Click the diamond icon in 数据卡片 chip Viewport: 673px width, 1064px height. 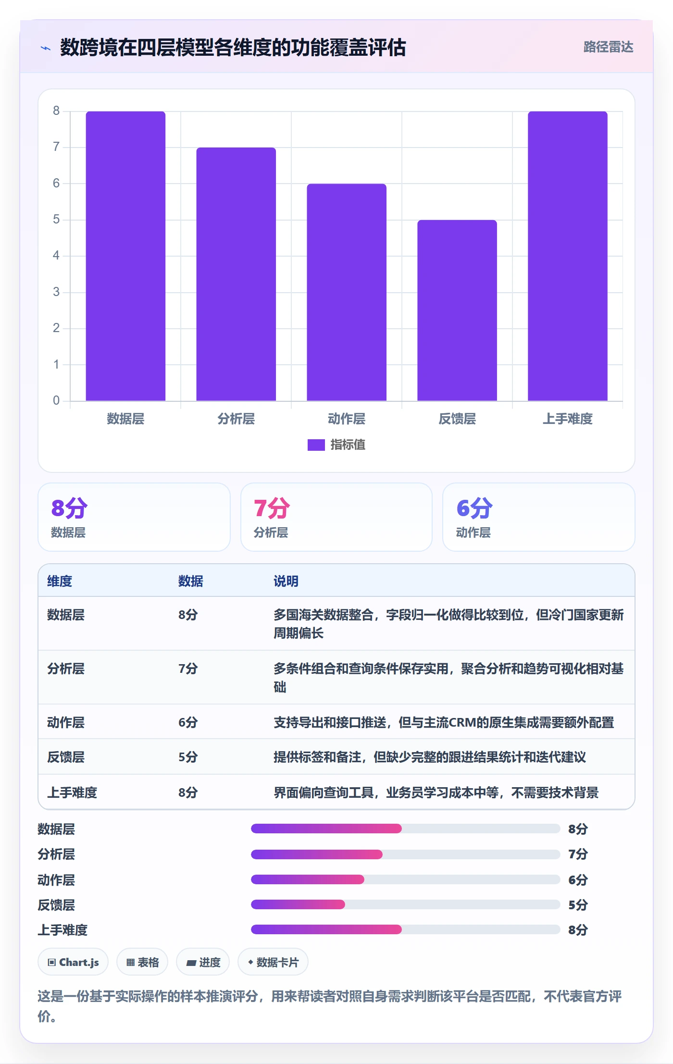pyautogui.click(x=250, y=962)
